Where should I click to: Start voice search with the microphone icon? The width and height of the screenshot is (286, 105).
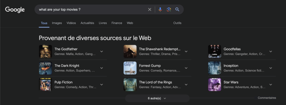pyautogui.click(x=160, y=9)
